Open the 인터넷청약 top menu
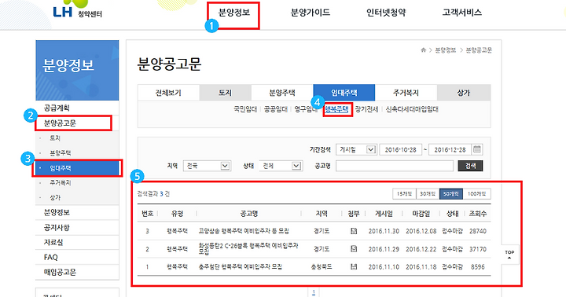This screenshot has height=297, width=566. [386, 13]
